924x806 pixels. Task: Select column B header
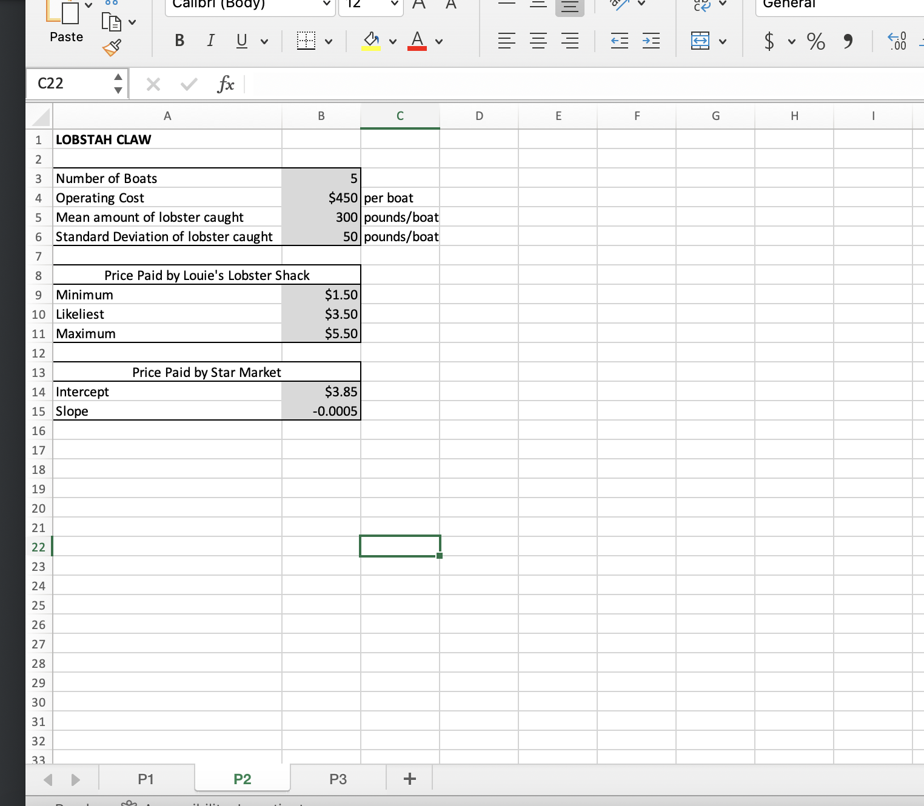(x=321, y=116)
